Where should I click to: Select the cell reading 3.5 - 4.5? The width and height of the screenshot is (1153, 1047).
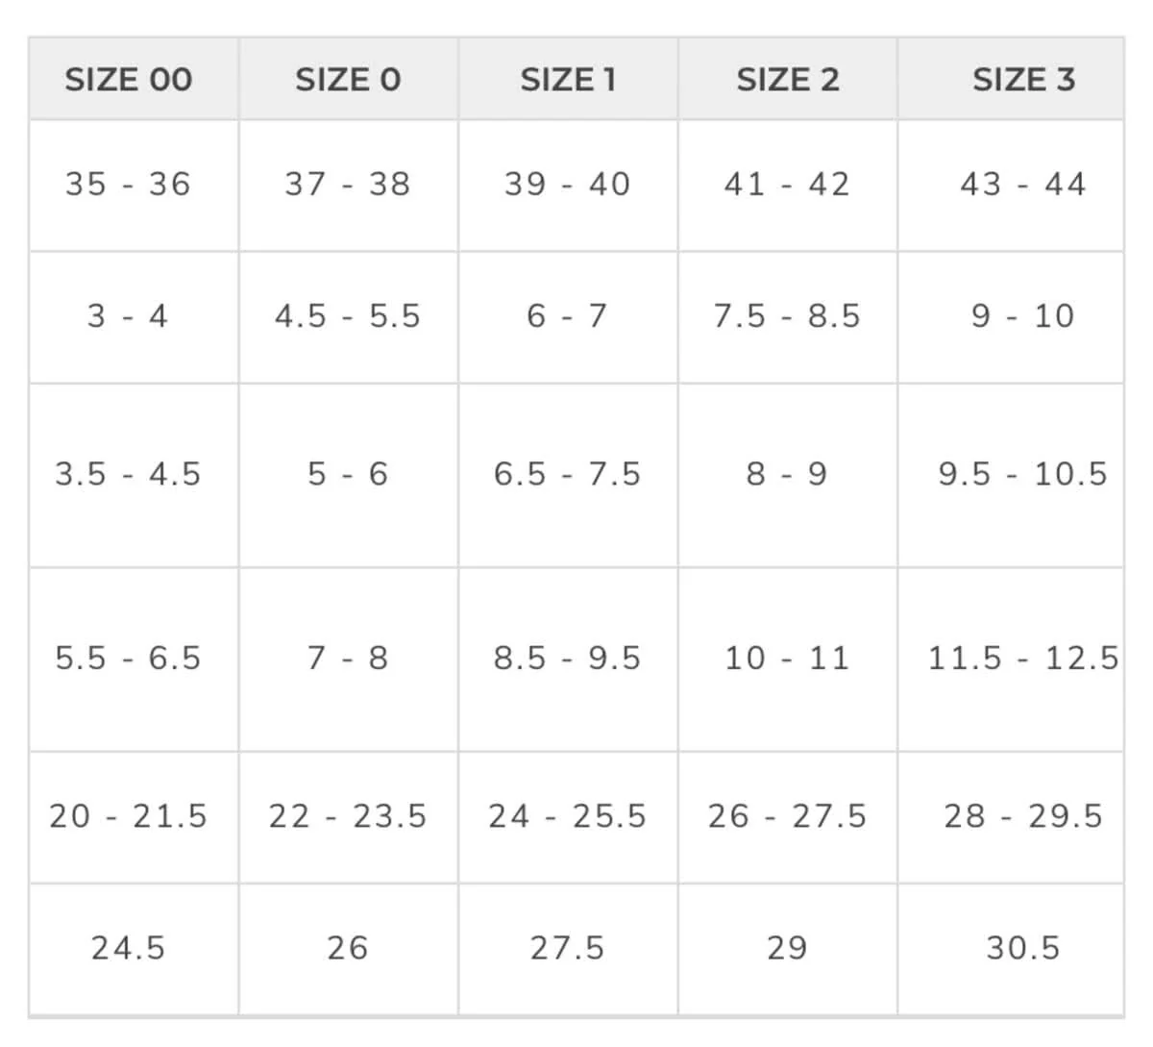tap(129, 474)
